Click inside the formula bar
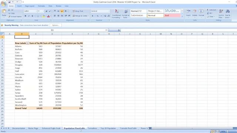Viewport: 237px width, 133px height. (x=178, y=30)
